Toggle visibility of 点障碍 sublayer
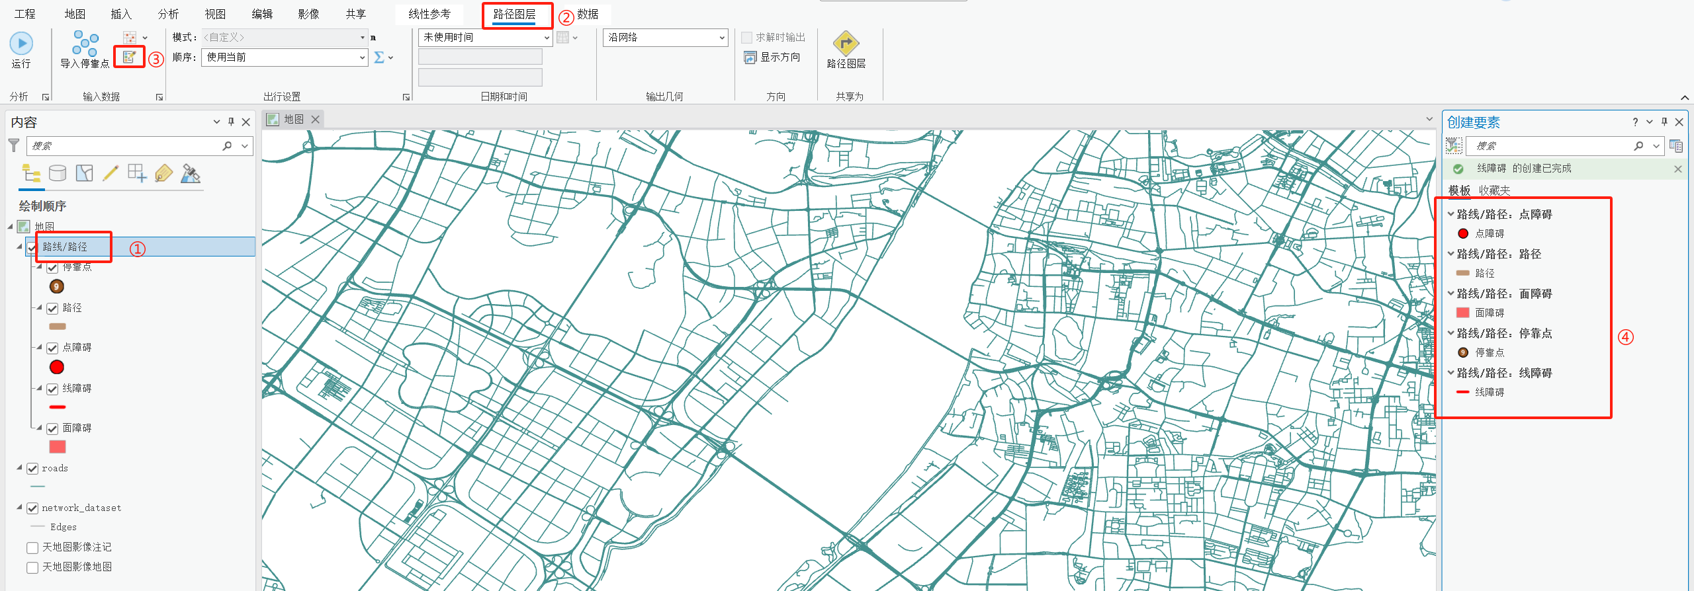The image size is (1694, 591). click(x=52, y=348)
